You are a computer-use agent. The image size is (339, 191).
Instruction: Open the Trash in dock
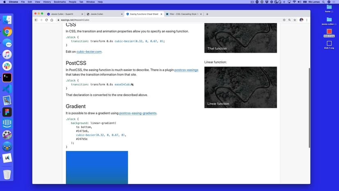(x=7, y=175)
